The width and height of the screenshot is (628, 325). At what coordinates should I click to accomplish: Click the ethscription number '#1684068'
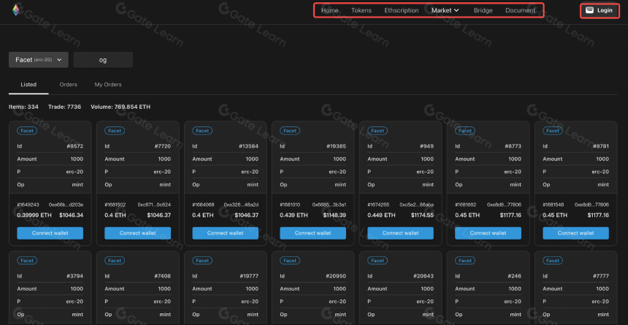coord(203,204)
